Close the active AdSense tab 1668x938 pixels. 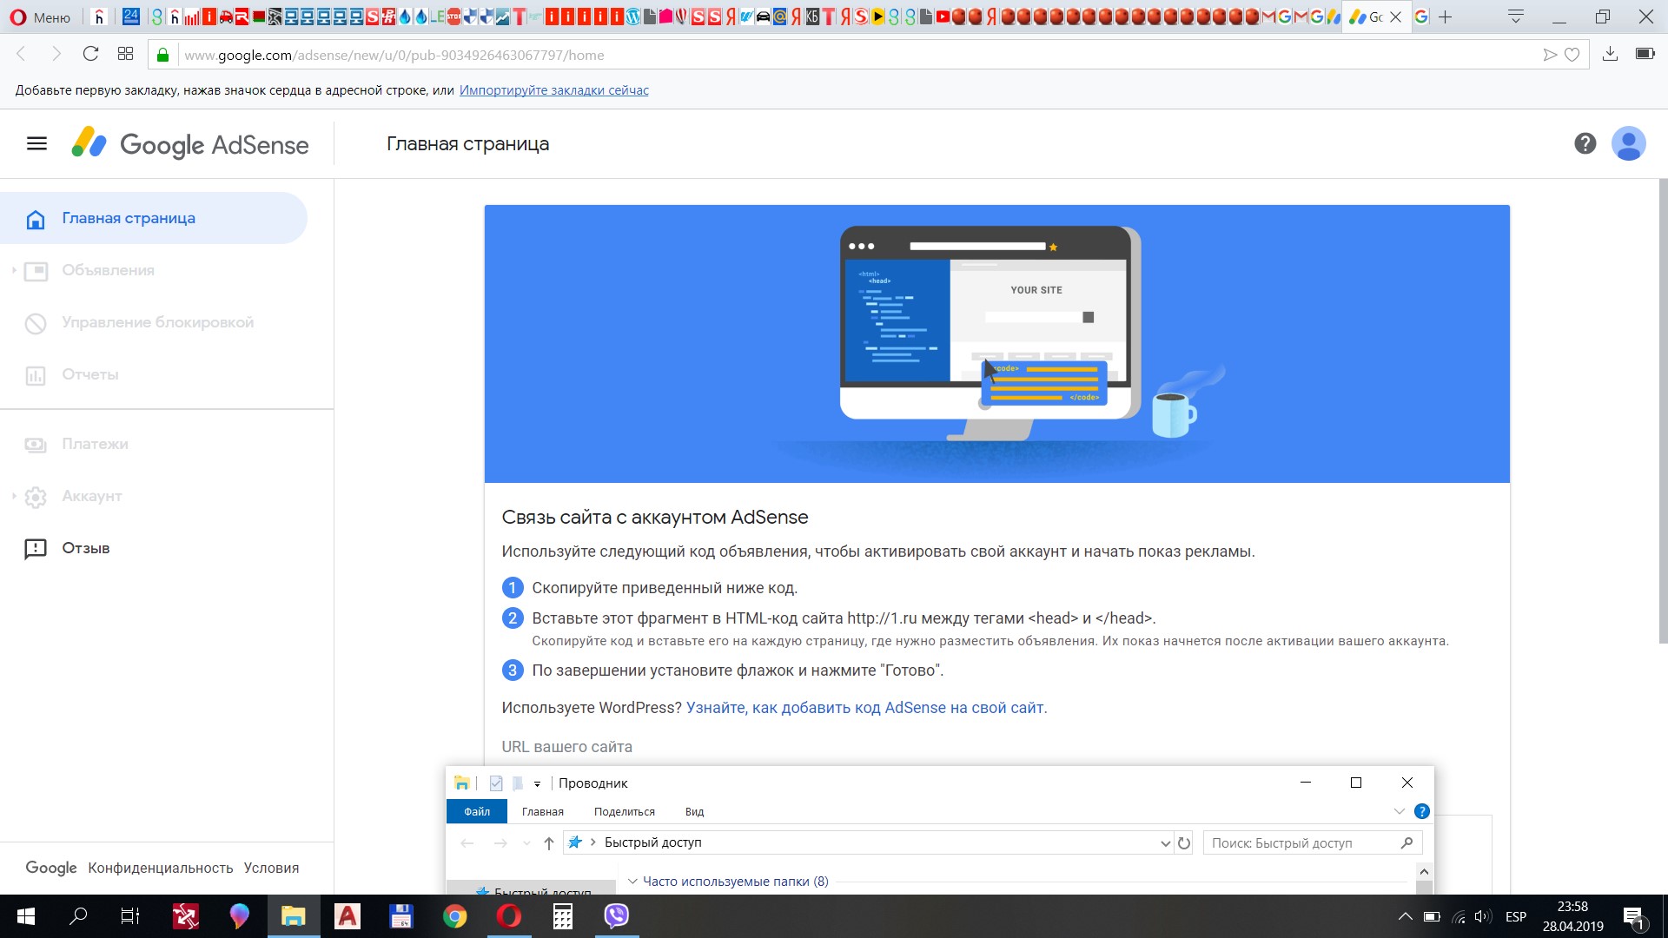coord(1396,17)
